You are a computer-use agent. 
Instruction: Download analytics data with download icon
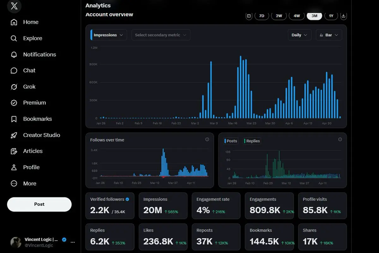(x=344, y=16)
